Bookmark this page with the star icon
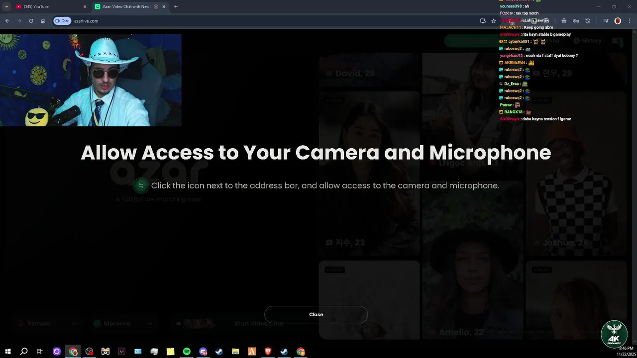Image resolution: width=637 pixels, height=358 pixels. pyautogui.click(x=494, y=21)
